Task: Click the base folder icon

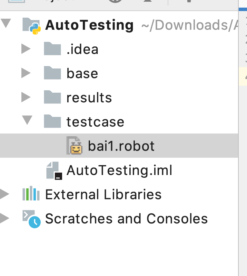Action: click(x=52, y=73)
